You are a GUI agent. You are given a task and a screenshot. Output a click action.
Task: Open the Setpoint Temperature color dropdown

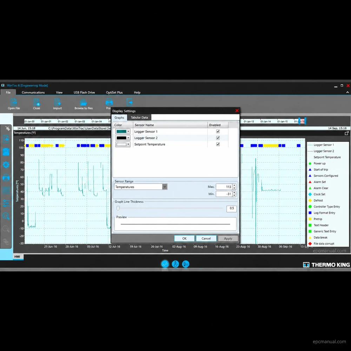[x=128, y=144]
